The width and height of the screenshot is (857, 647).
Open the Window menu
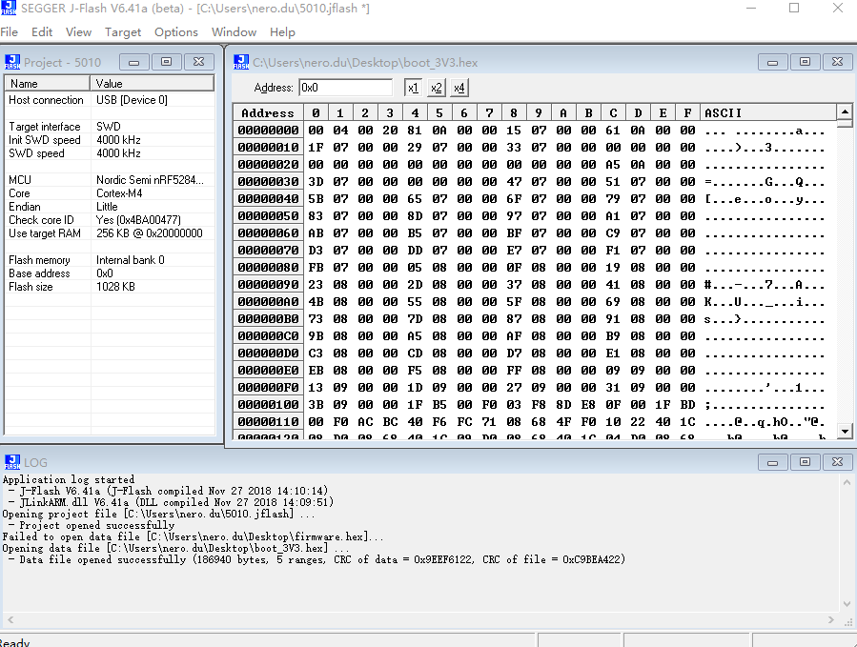click(x=234, y=32)
